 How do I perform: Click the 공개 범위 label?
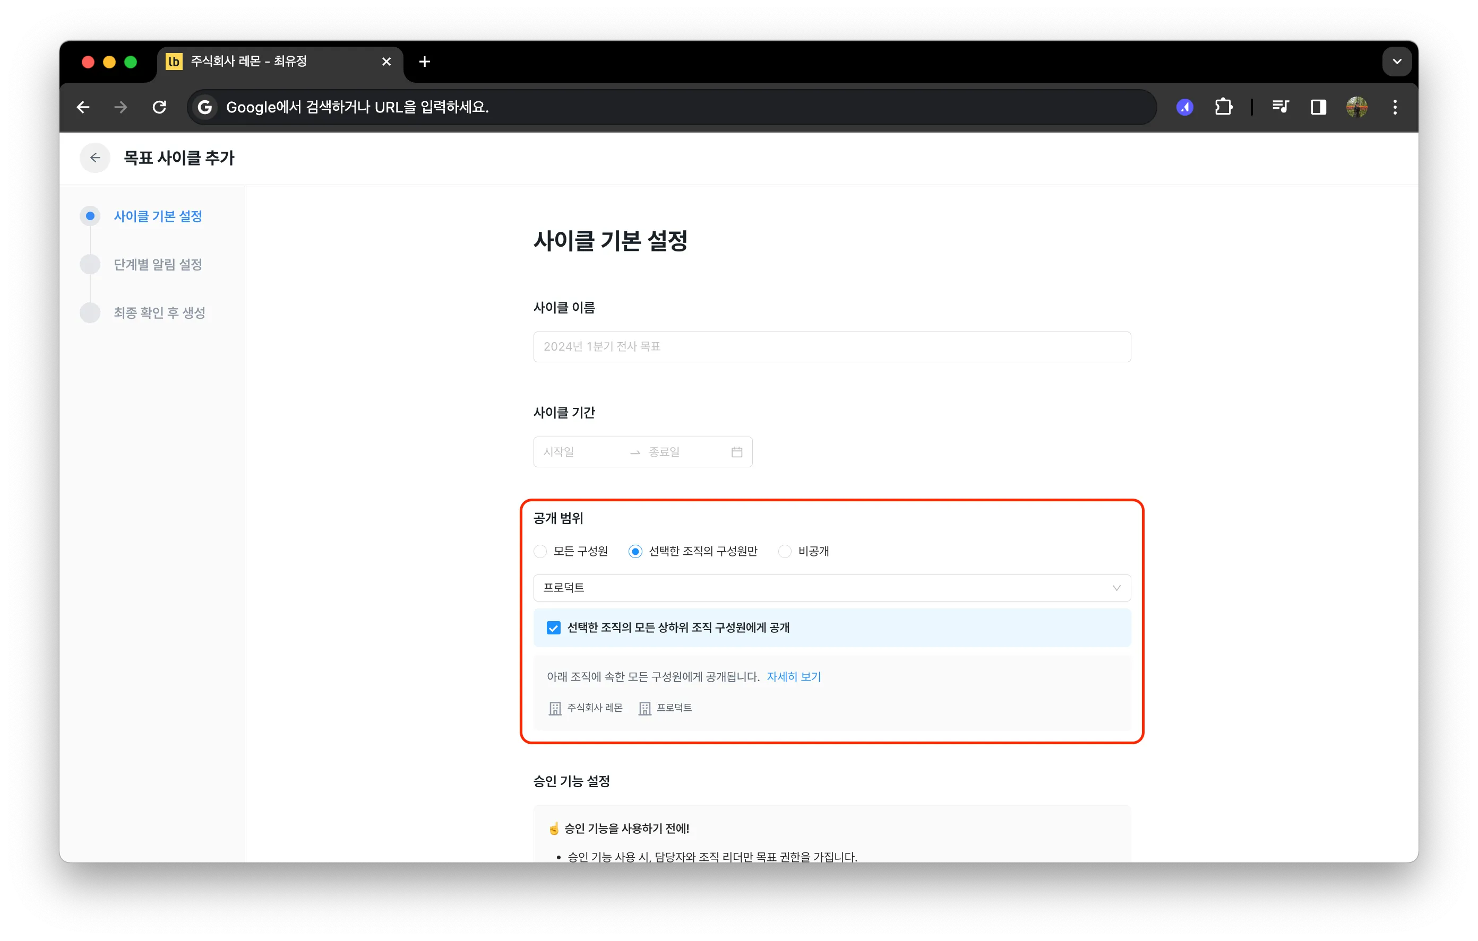[558, 518]
